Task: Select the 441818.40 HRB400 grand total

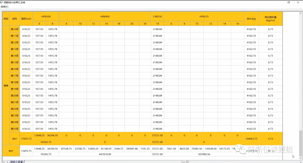Action: coord(105,154)
